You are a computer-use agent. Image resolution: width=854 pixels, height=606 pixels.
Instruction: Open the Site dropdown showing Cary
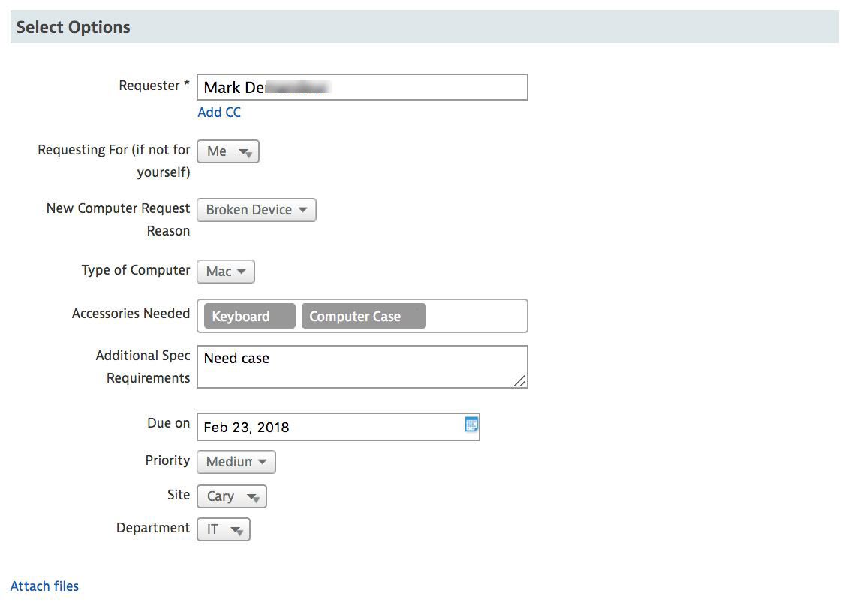(x=232, y=496)
